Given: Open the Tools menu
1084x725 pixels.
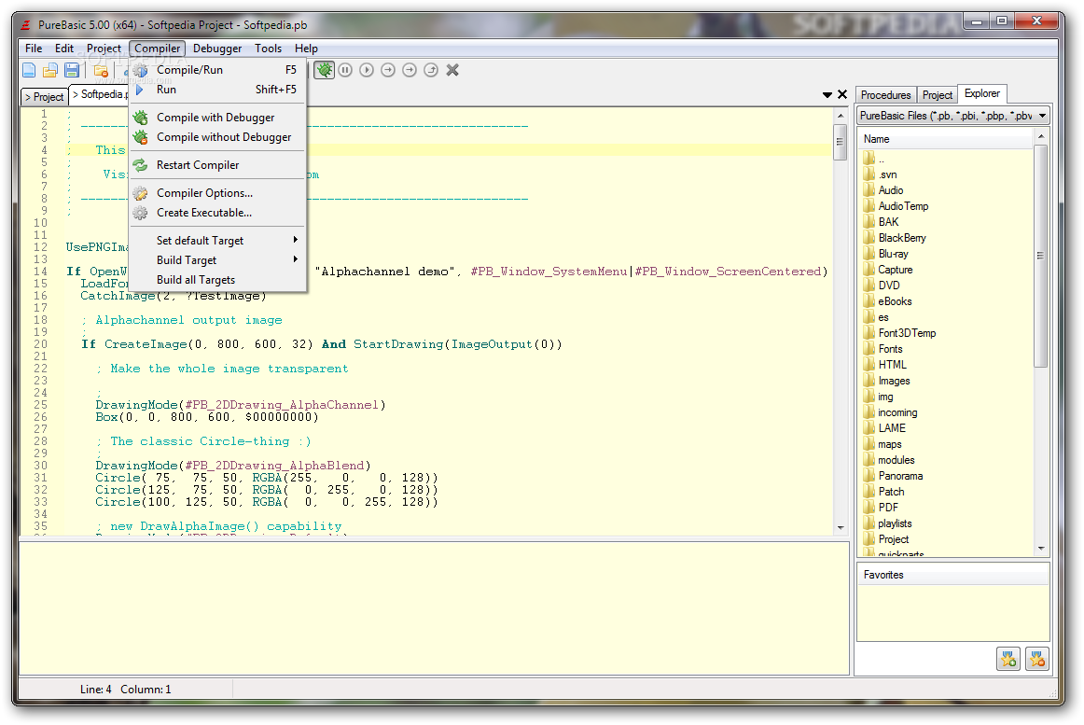Looking at the screenshot, I should coord(269,49).
